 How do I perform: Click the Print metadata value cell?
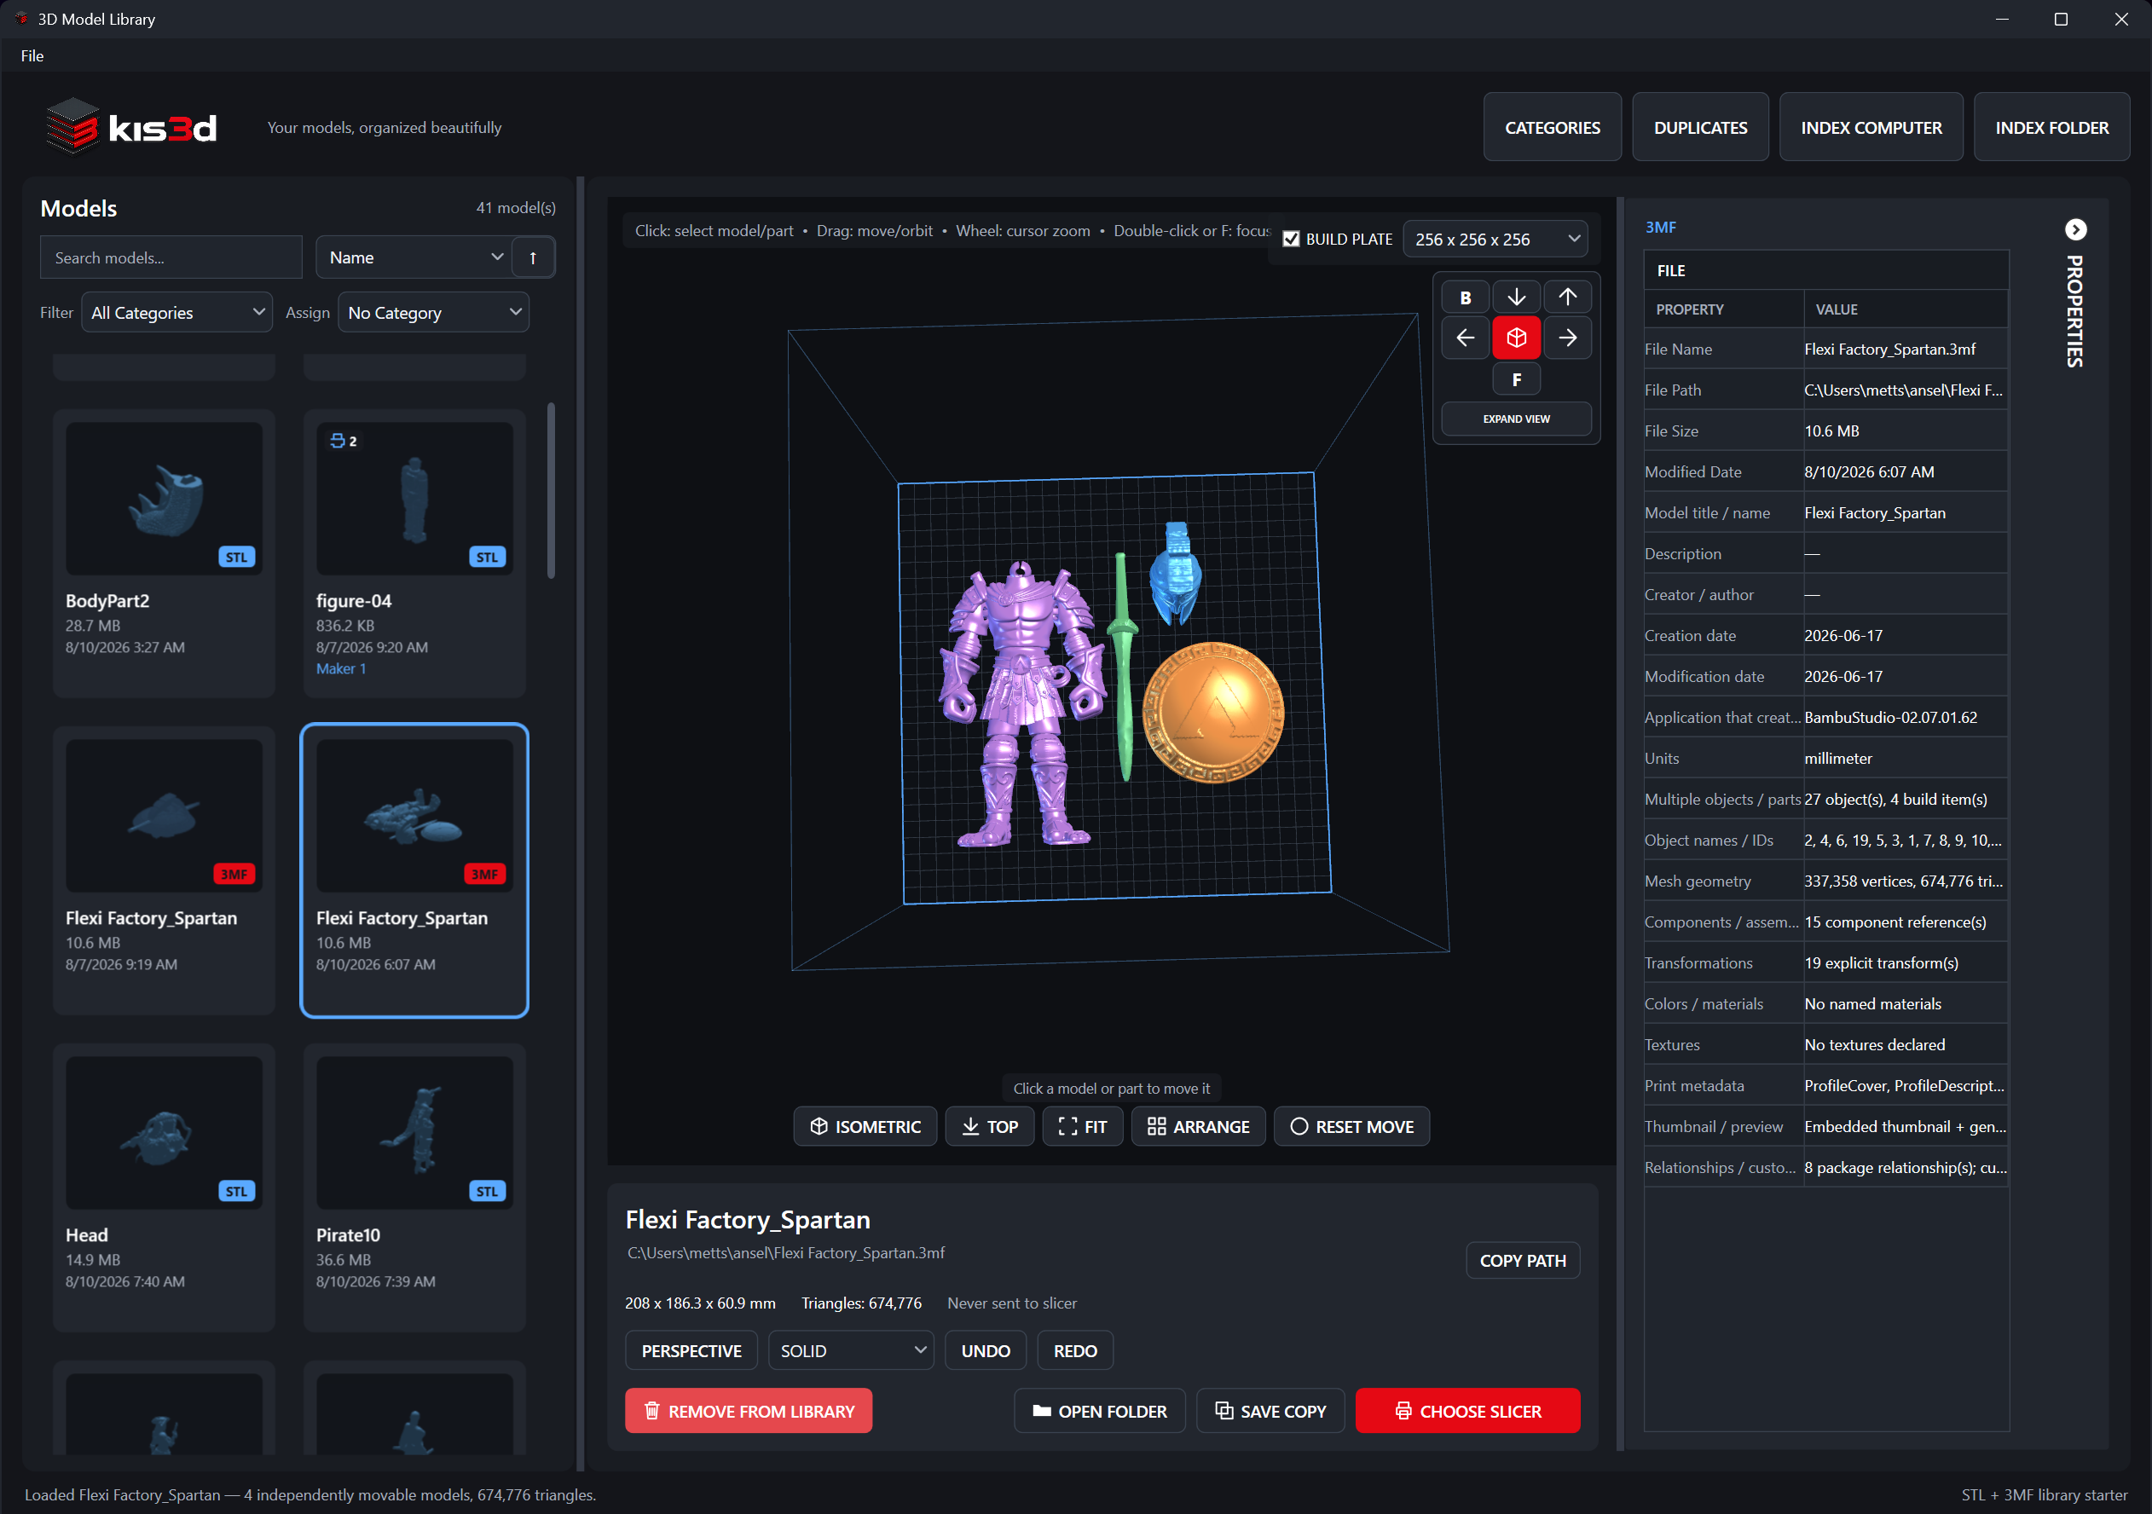click(1904, 1085)
